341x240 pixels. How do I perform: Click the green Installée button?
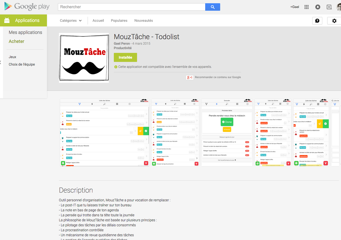[125, 57]
